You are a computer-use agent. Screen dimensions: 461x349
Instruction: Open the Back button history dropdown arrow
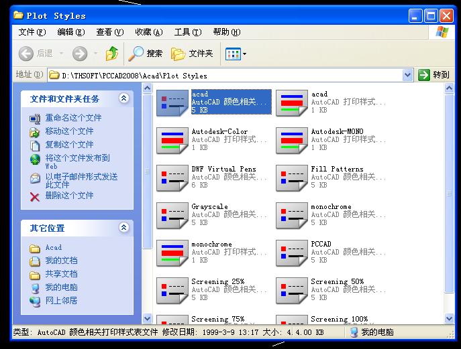click(62, 54)
